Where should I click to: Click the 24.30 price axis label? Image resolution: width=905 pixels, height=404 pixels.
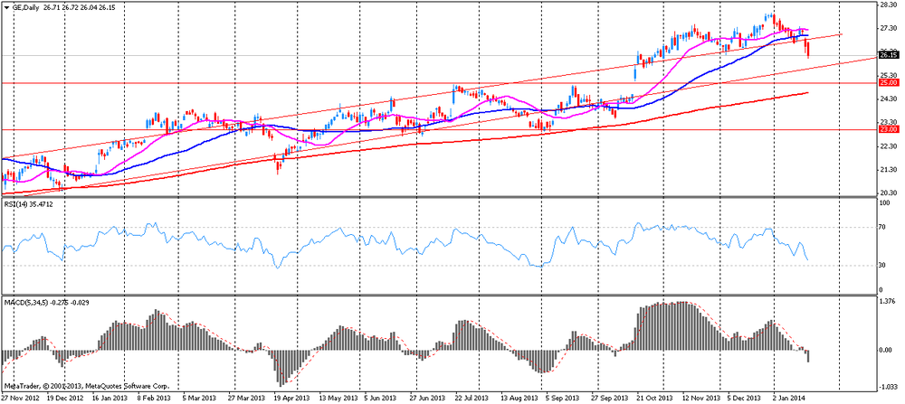887,99
